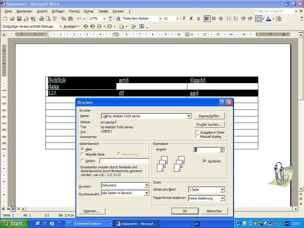
Task: Open the Anzeigen dropdown in reviewing toolbar
Action: click(71, 26)
